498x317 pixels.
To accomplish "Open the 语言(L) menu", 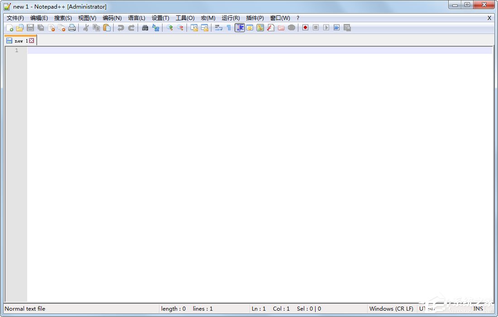I will click(x=137, y=18).
